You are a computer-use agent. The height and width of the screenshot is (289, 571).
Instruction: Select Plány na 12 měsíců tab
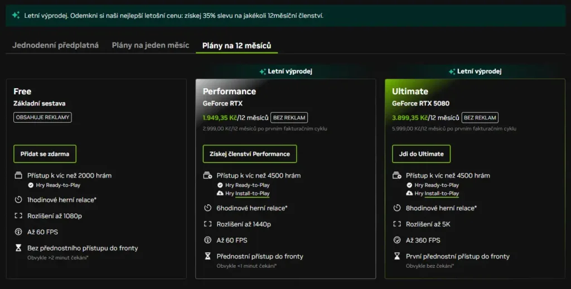pyautogui.click(x=236, y=46)
